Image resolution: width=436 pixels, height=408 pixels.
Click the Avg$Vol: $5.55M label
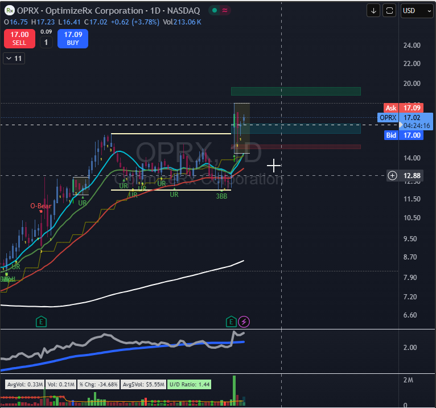144,384
